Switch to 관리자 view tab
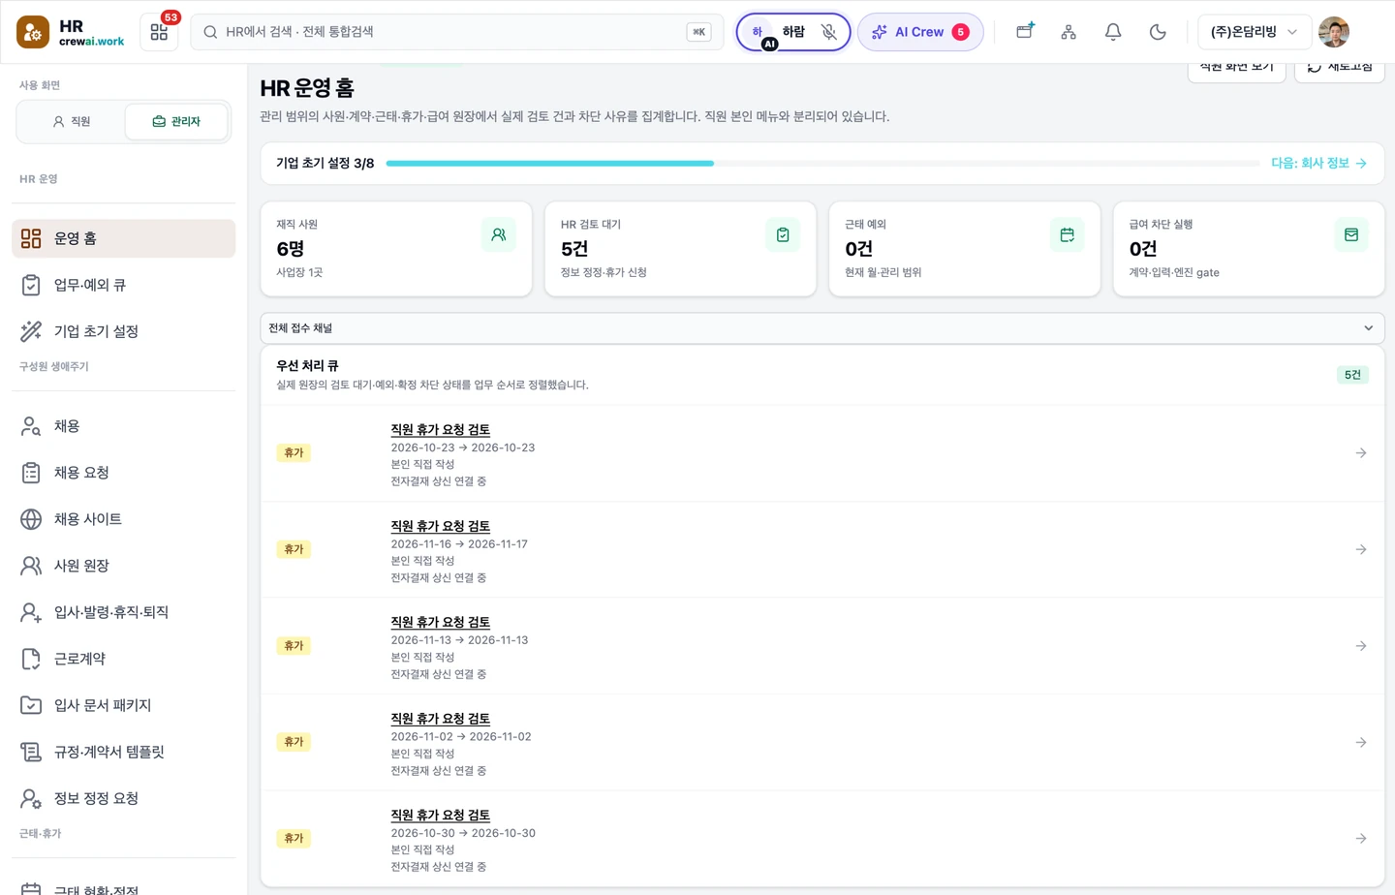1395x895 pixels. [x=176, y=122]
